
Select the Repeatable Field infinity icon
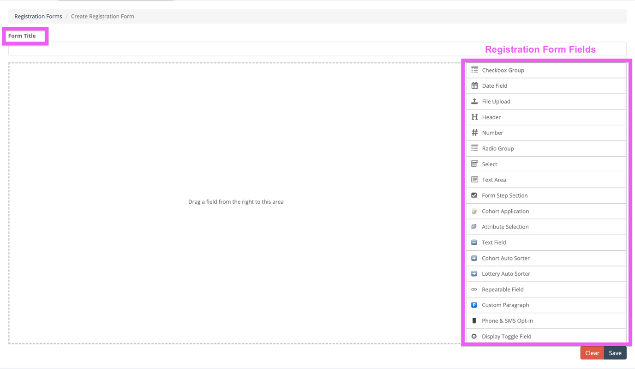[x=473, y=289]
